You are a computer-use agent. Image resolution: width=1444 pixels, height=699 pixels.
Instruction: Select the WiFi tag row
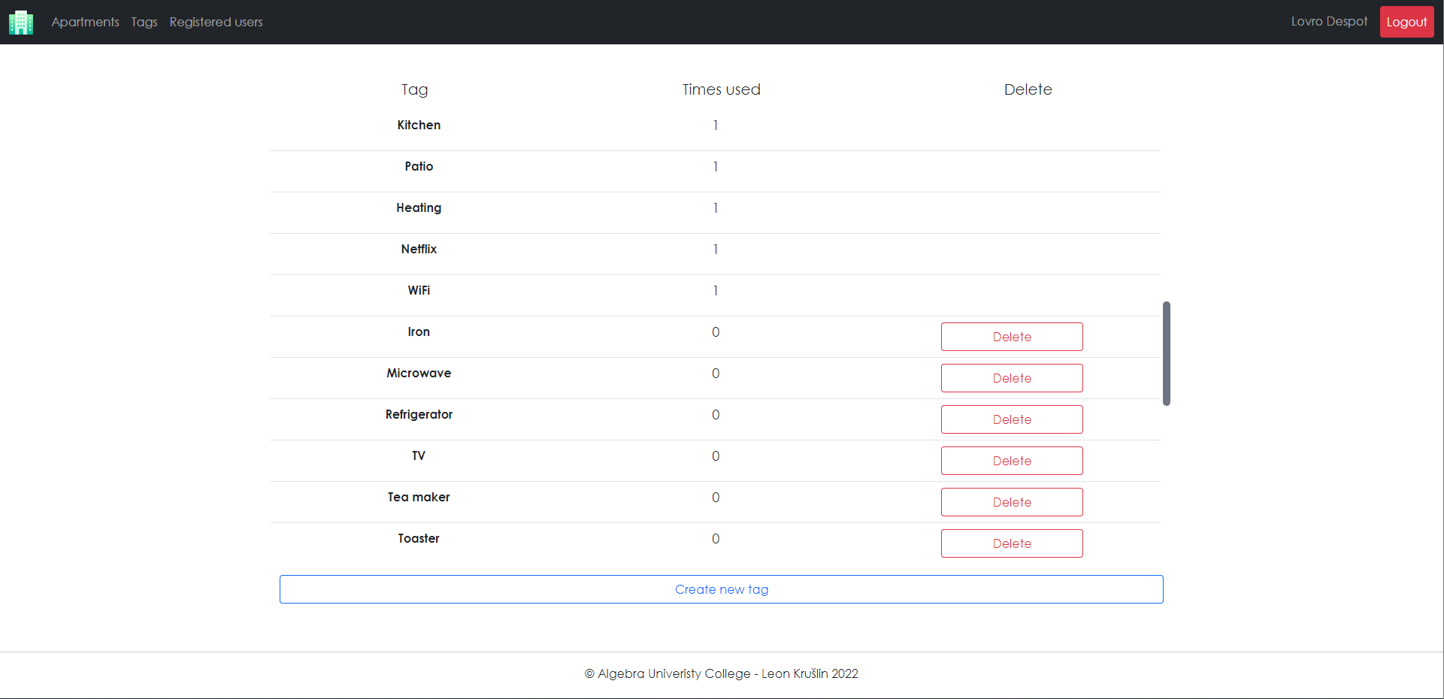(419, 290)
